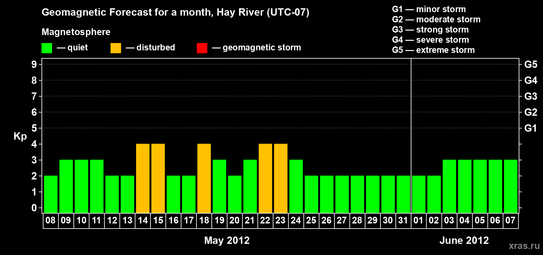Click the green bar for May 08
The width and height of the screenshot is (543, 255).
[x=51, y=194]
